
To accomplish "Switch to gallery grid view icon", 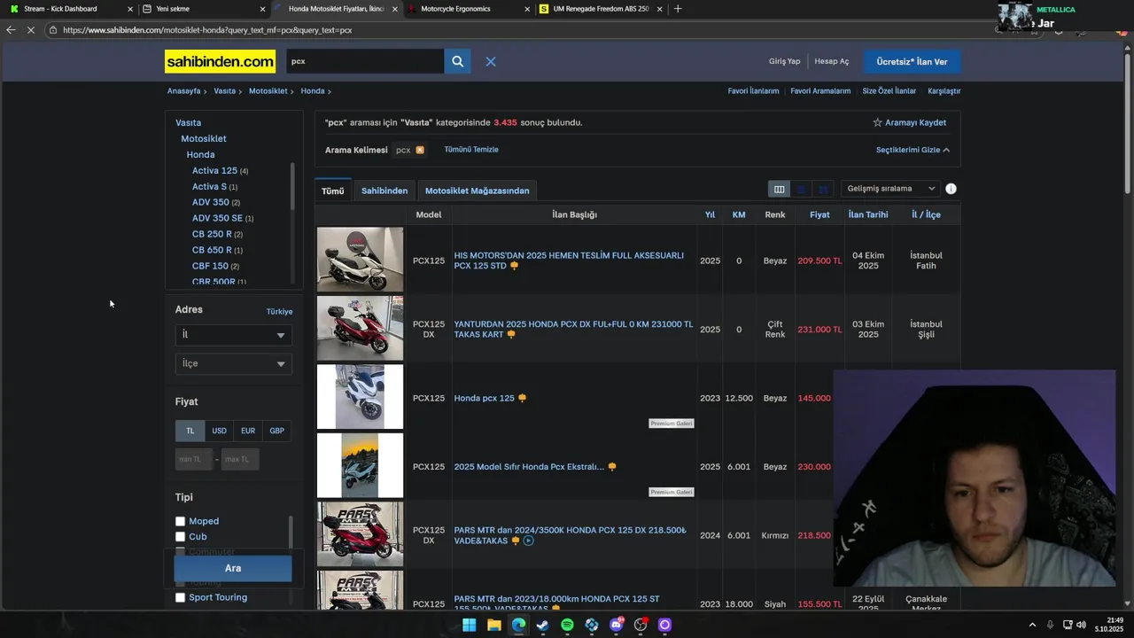I will click(823, 189).
